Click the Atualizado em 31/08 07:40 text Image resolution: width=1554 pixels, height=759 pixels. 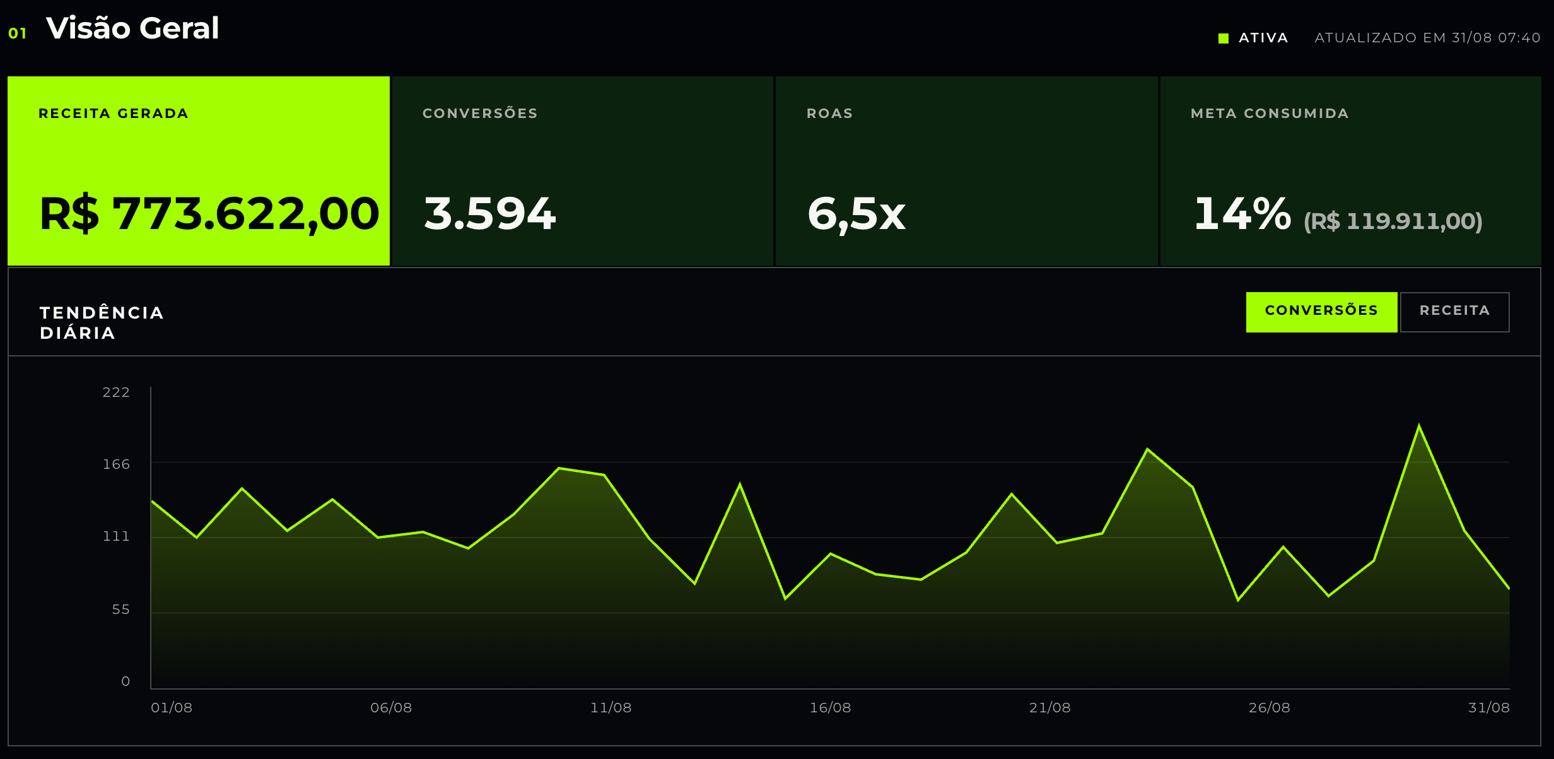pyautogui.click(x=1427, y=38)
